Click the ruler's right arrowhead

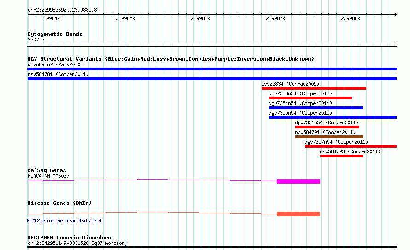click(x=396, y=15)
